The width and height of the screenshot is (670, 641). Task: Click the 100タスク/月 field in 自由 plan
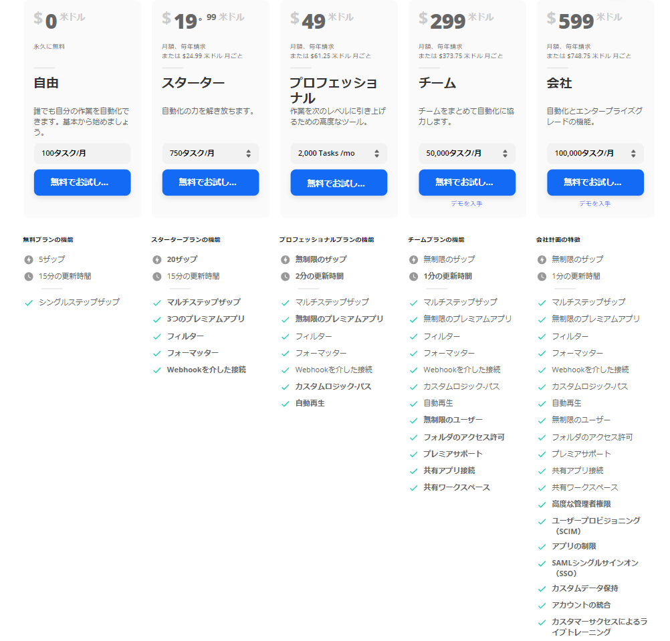pos(82,154)
